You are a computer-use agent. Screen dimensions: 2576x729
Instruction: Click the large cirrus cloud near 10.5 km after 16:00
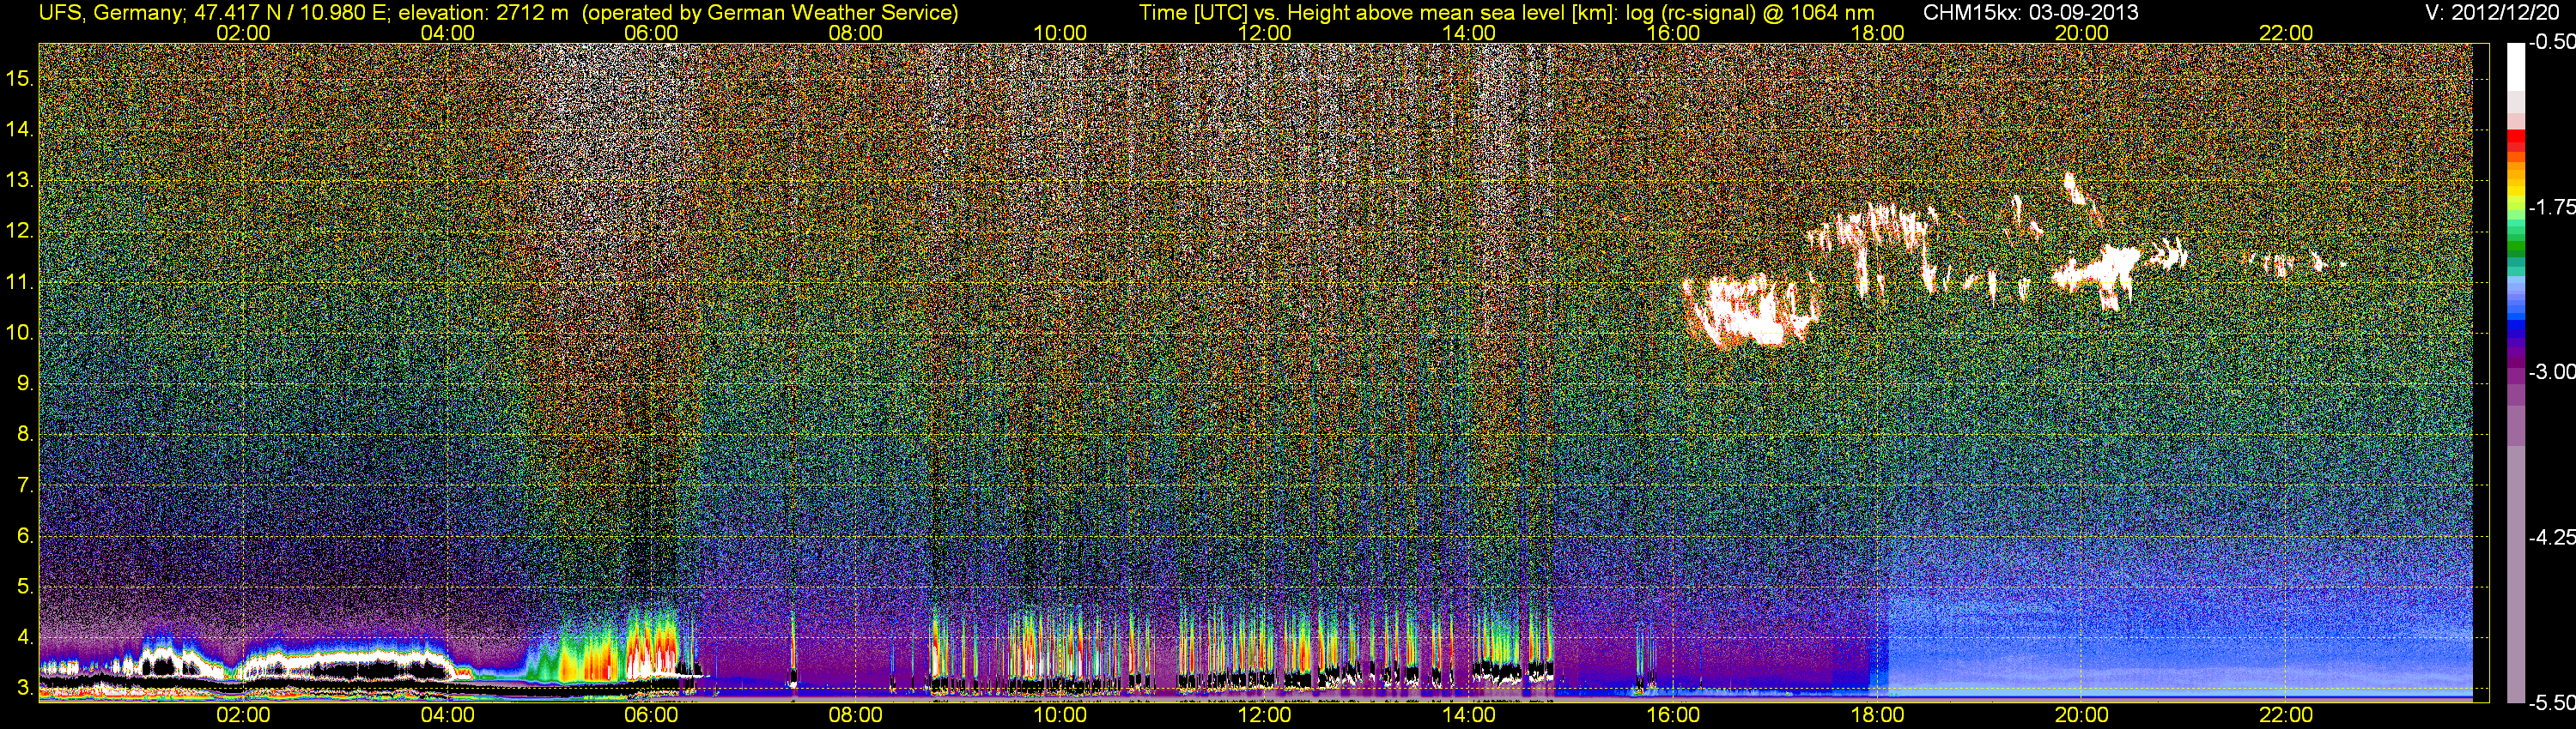1748,311
